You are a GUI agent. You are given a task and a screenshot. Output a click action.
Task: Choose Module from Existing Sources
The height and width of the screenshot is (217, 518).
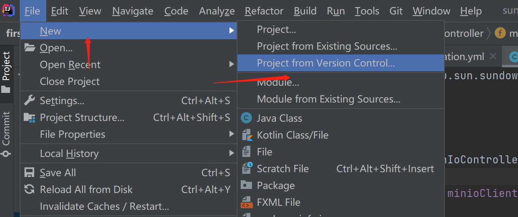point(328,99)
